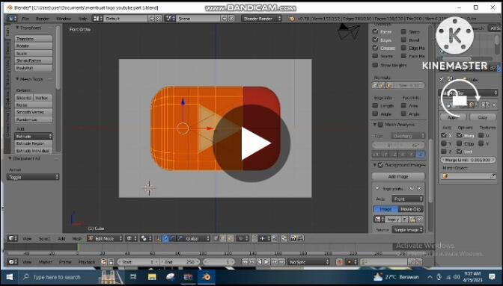Image resolution: width=503 pixels, height=286 pixels.
Task: Open the Blender Render engine dropdown
Action: tap(262, 19)
